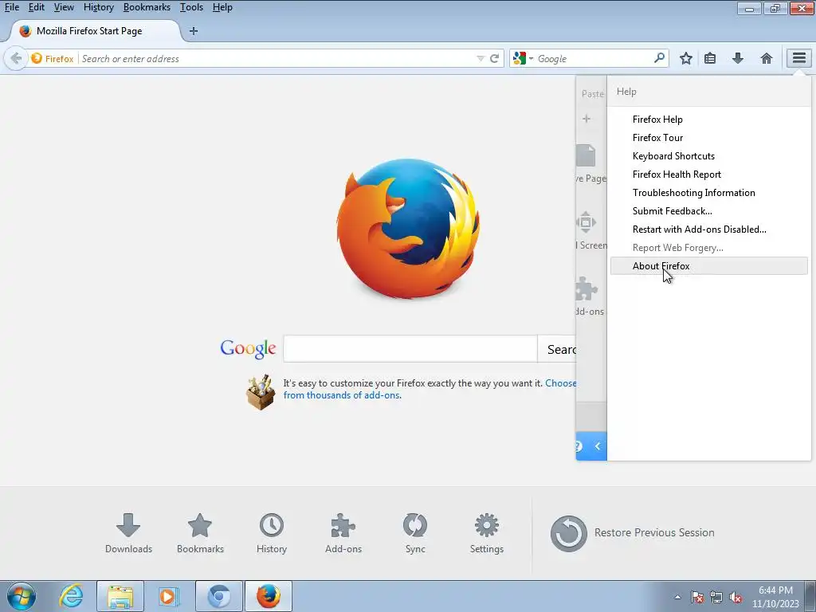Open address bar history dropdown arrow

481,58
